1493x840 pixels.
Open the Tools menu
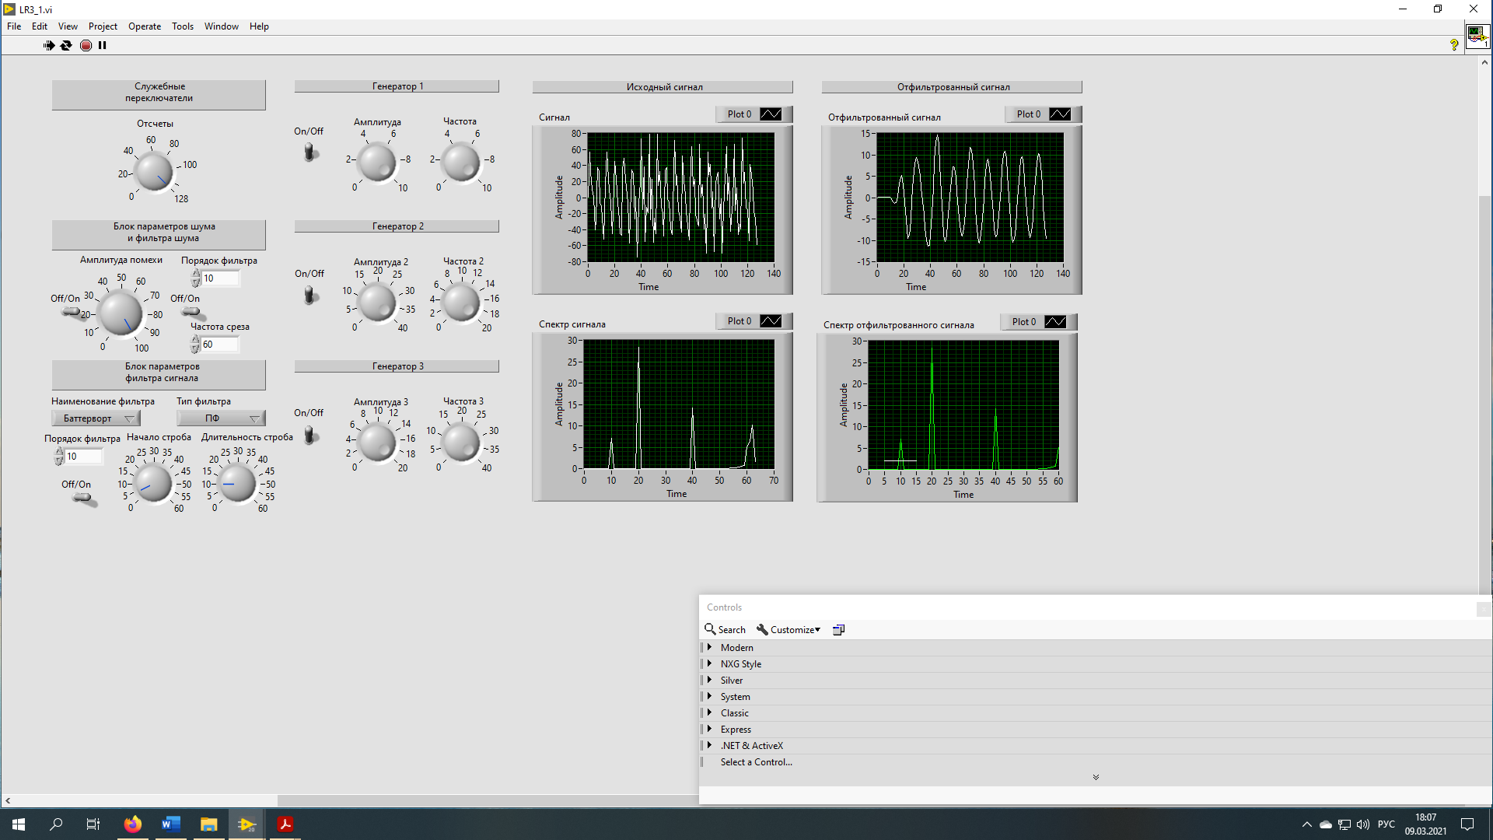[183, 26]
